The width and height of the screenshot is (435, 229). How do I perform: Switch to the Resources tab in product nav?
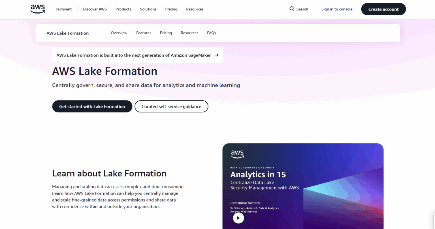[189, 33]
